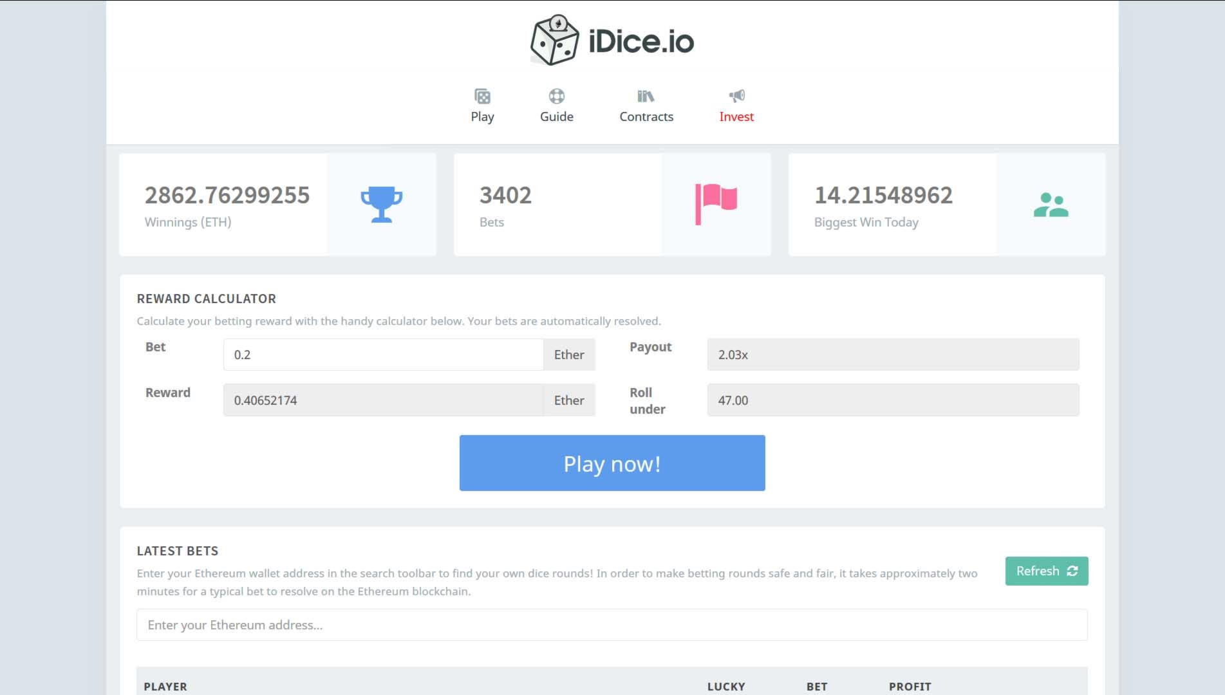Click the PLAYER column header
Image resolution: width=1225 pixels, height=695 pixels.
click(x=165, y=687)
